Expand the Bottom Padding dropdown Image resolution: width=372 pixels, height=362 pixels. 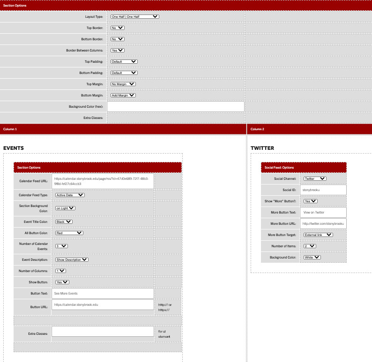pyautogui.click(x=124, y=73)
